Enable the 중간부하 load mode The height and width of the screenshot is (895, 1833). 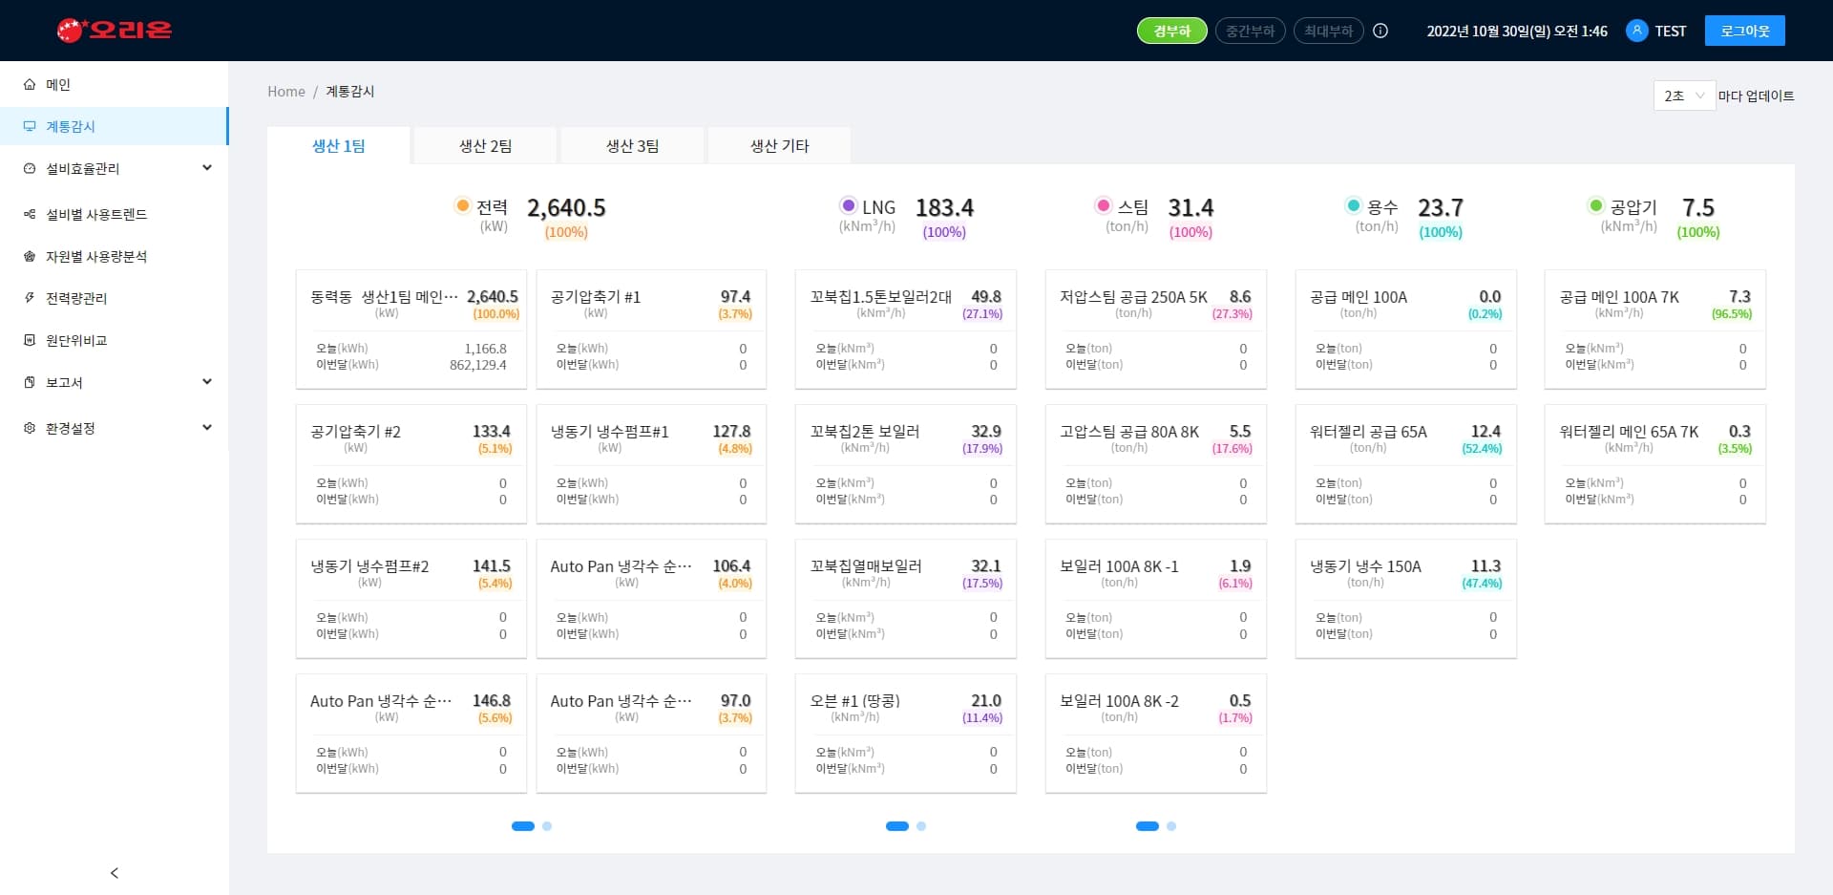pyautogui.click(x=1250, y=30)
